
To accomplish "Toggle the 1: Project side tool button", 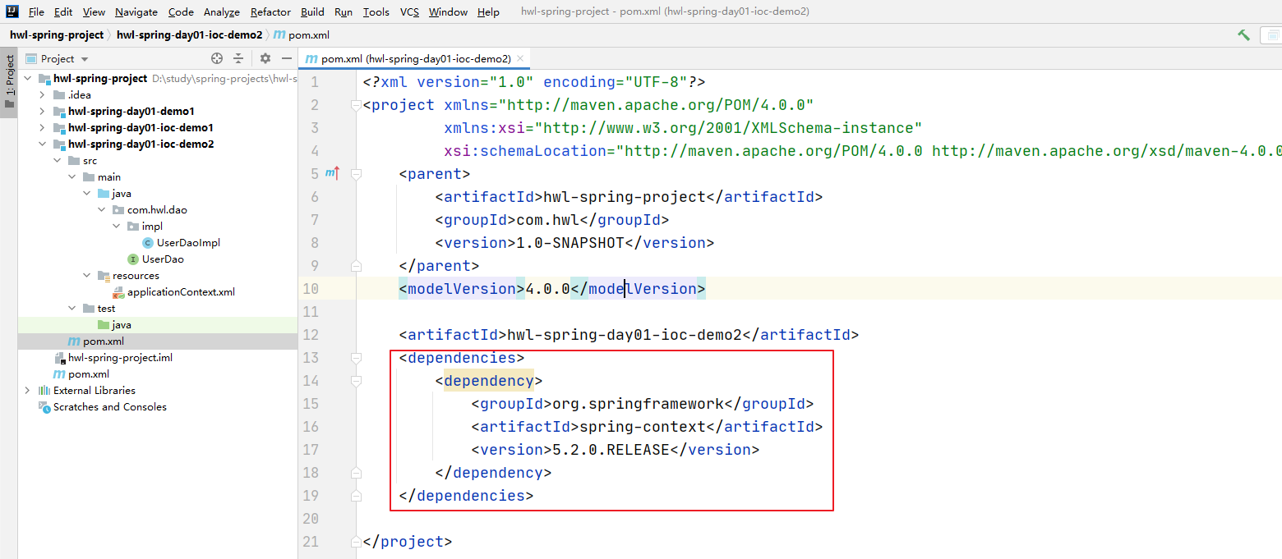I will (x=9, y=82).
